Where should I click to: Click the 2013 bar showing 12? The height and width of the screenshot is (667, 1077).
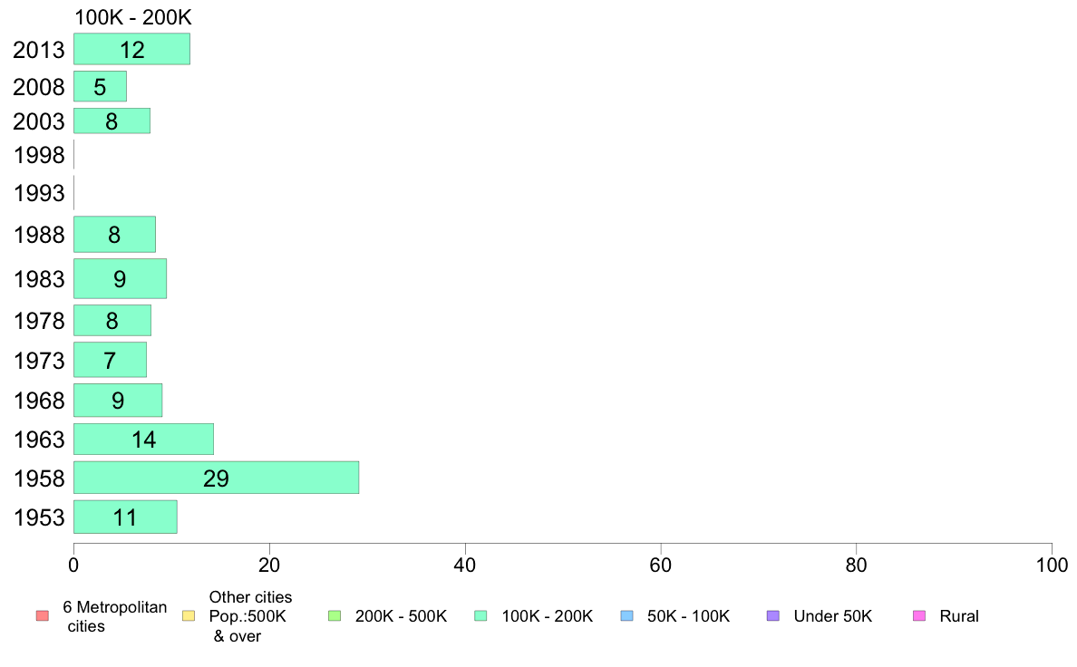click(x=131, y=50)
